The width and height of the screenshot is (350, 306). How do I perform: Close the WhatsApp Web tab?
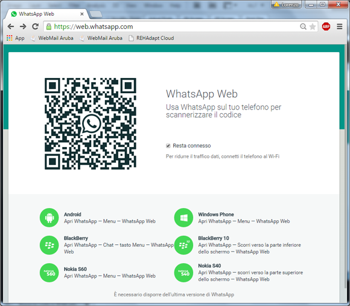82,14
